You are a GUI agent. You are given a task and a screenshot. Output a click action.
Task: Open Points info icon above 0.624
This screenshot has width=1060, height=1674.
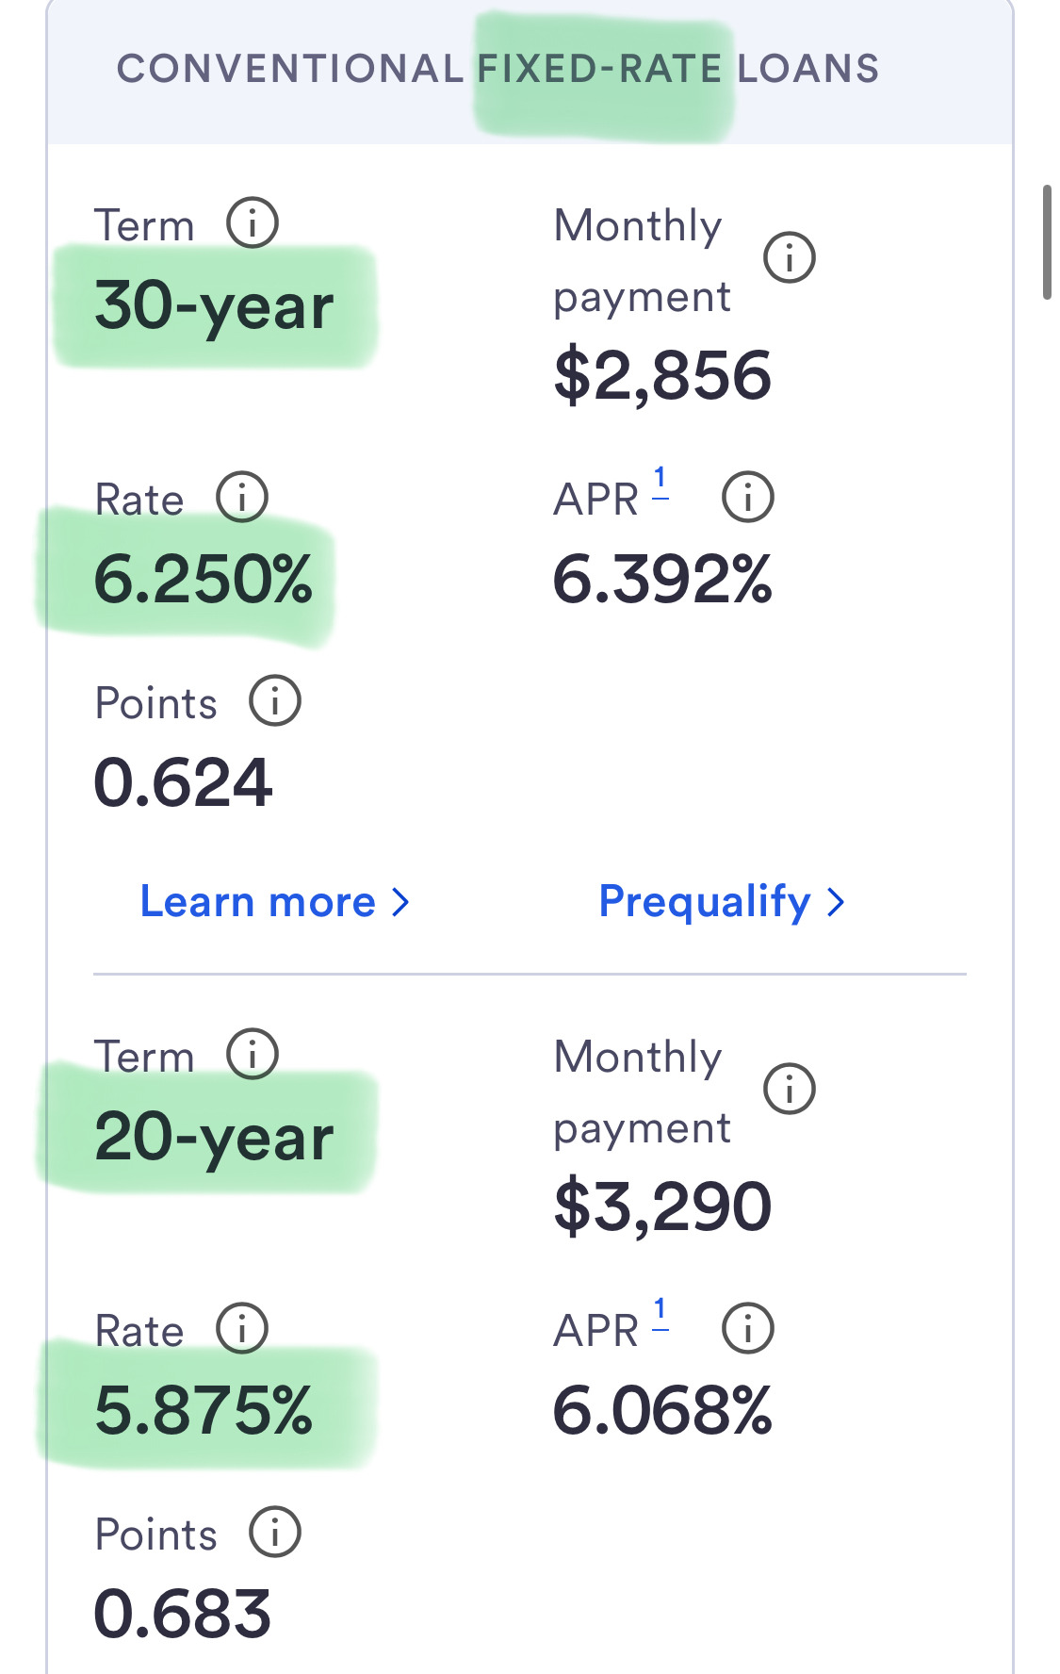point(274,701)
